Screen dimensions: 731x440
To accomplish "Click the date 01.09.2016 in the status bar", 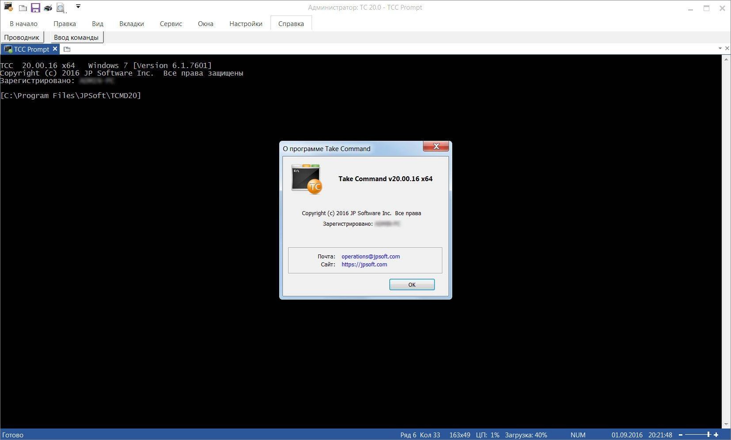I will tap(627, 435).
